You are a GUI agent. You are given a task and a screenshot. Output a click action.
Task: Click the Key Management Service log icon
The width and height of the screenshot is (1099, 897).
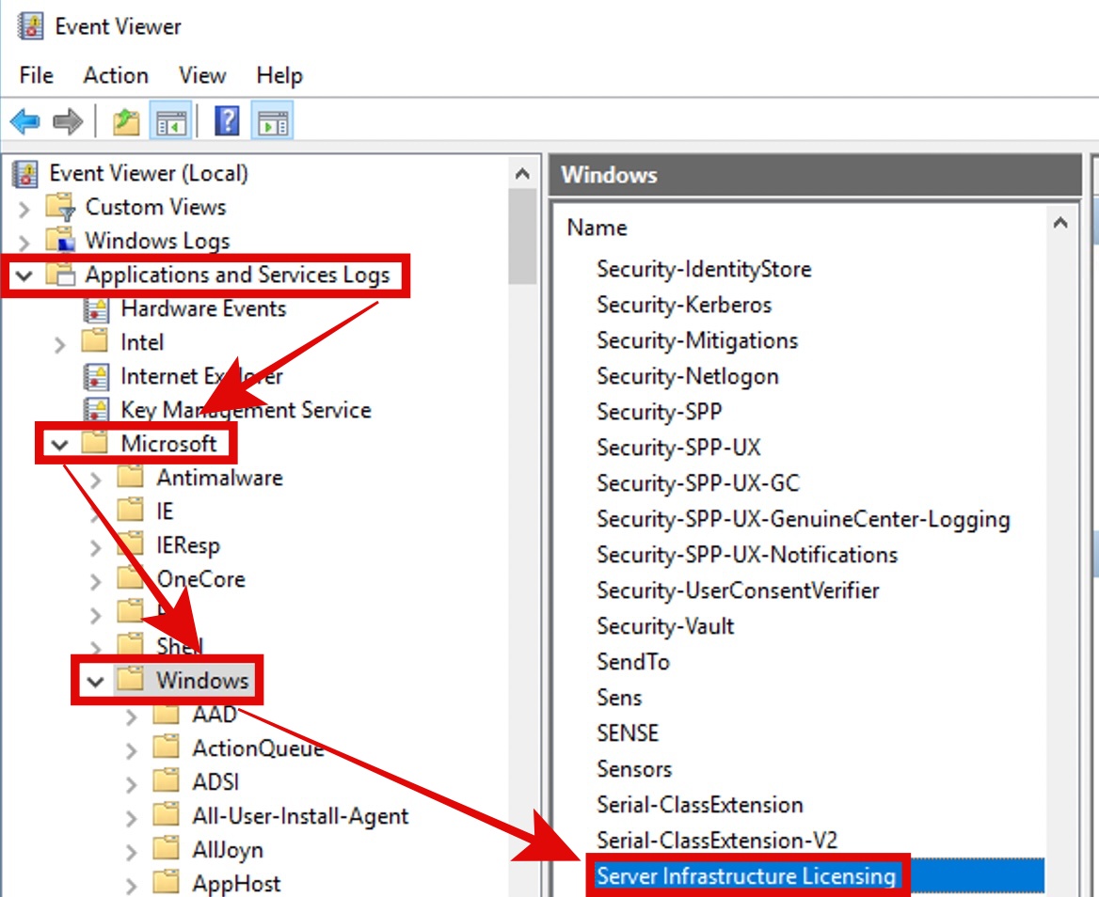click(96, 410)
